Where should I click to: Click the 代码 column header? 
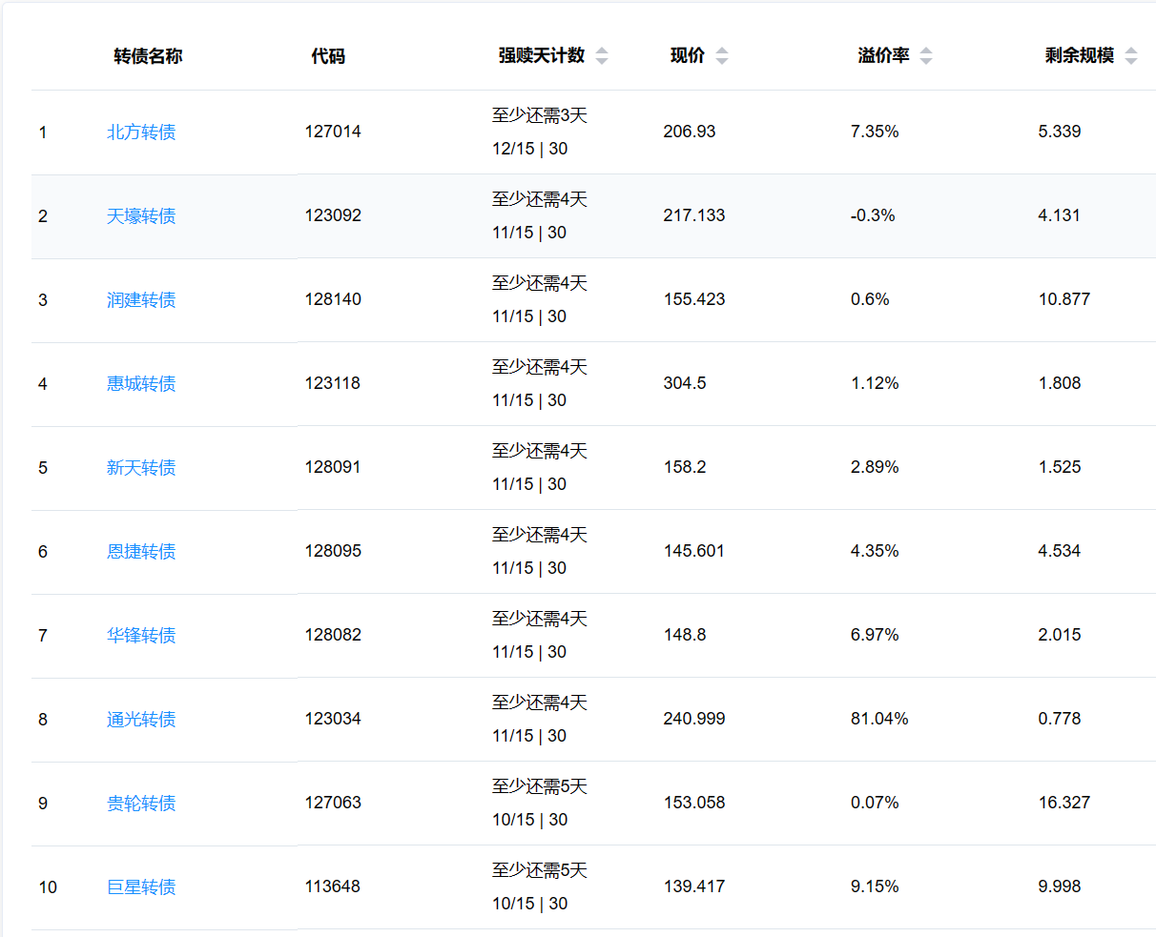[x=328, y=56]
